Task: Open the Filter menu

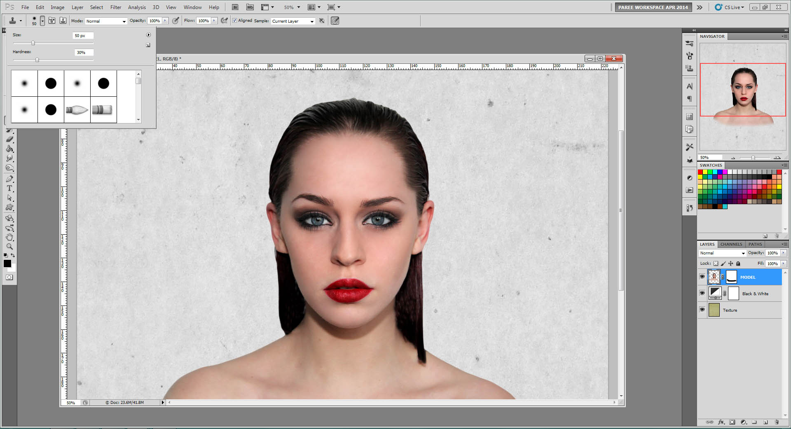Action: [x=116, y=7]
